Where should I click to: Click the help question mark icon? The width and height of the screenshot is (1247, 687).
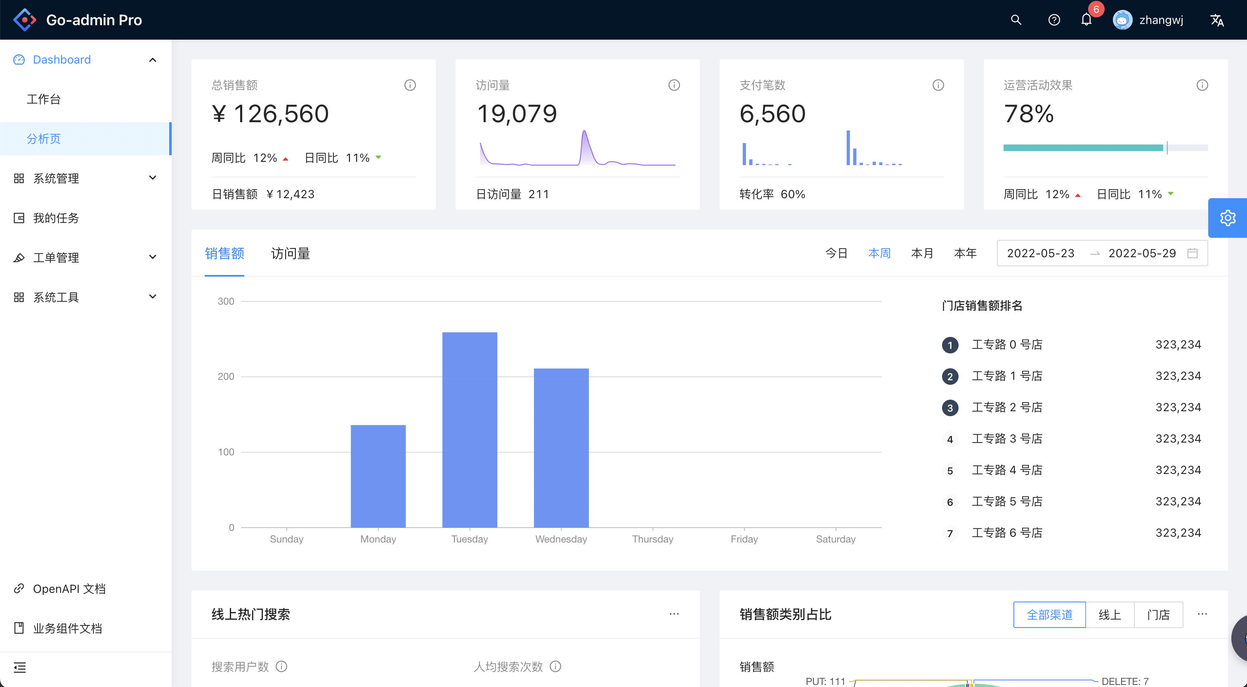pos(1054,20)
